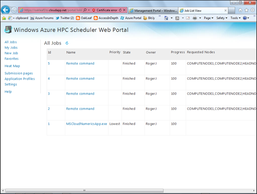Click the blue Help question icon
The image size is (257, 194).
coord(245,18)
